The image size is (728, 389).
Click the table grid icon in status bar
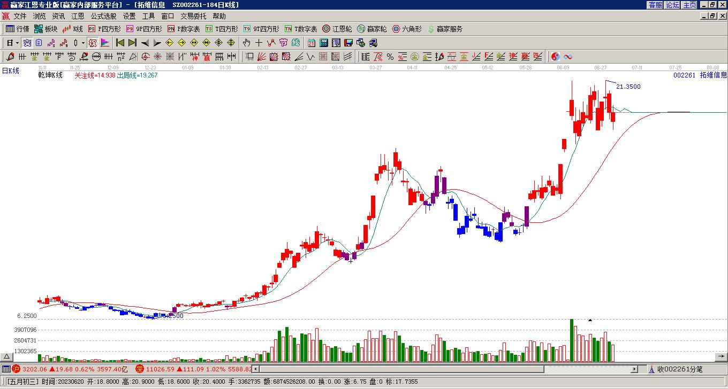(6, 369)
